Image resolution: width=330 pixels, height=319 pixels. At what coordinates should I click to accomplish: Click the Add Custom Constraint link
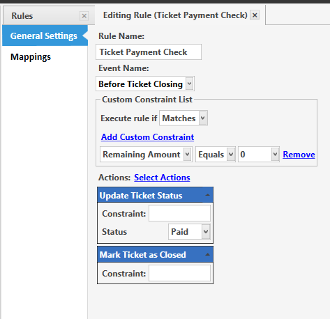[x=147, y=137]
